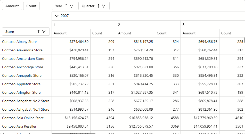This screenshot has height=134, width=245.
Task: Click the horizontal scrollbar thumb
Action: point(73,133)
